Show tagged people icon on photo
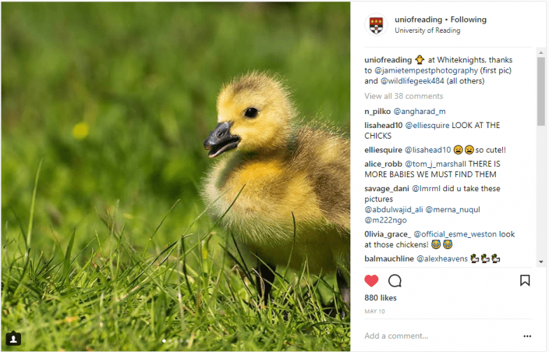 click(x=13, y=339)
